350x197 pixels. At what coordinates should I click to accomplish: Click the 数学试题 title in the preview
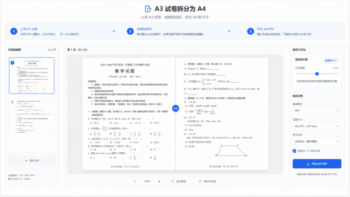125,71
